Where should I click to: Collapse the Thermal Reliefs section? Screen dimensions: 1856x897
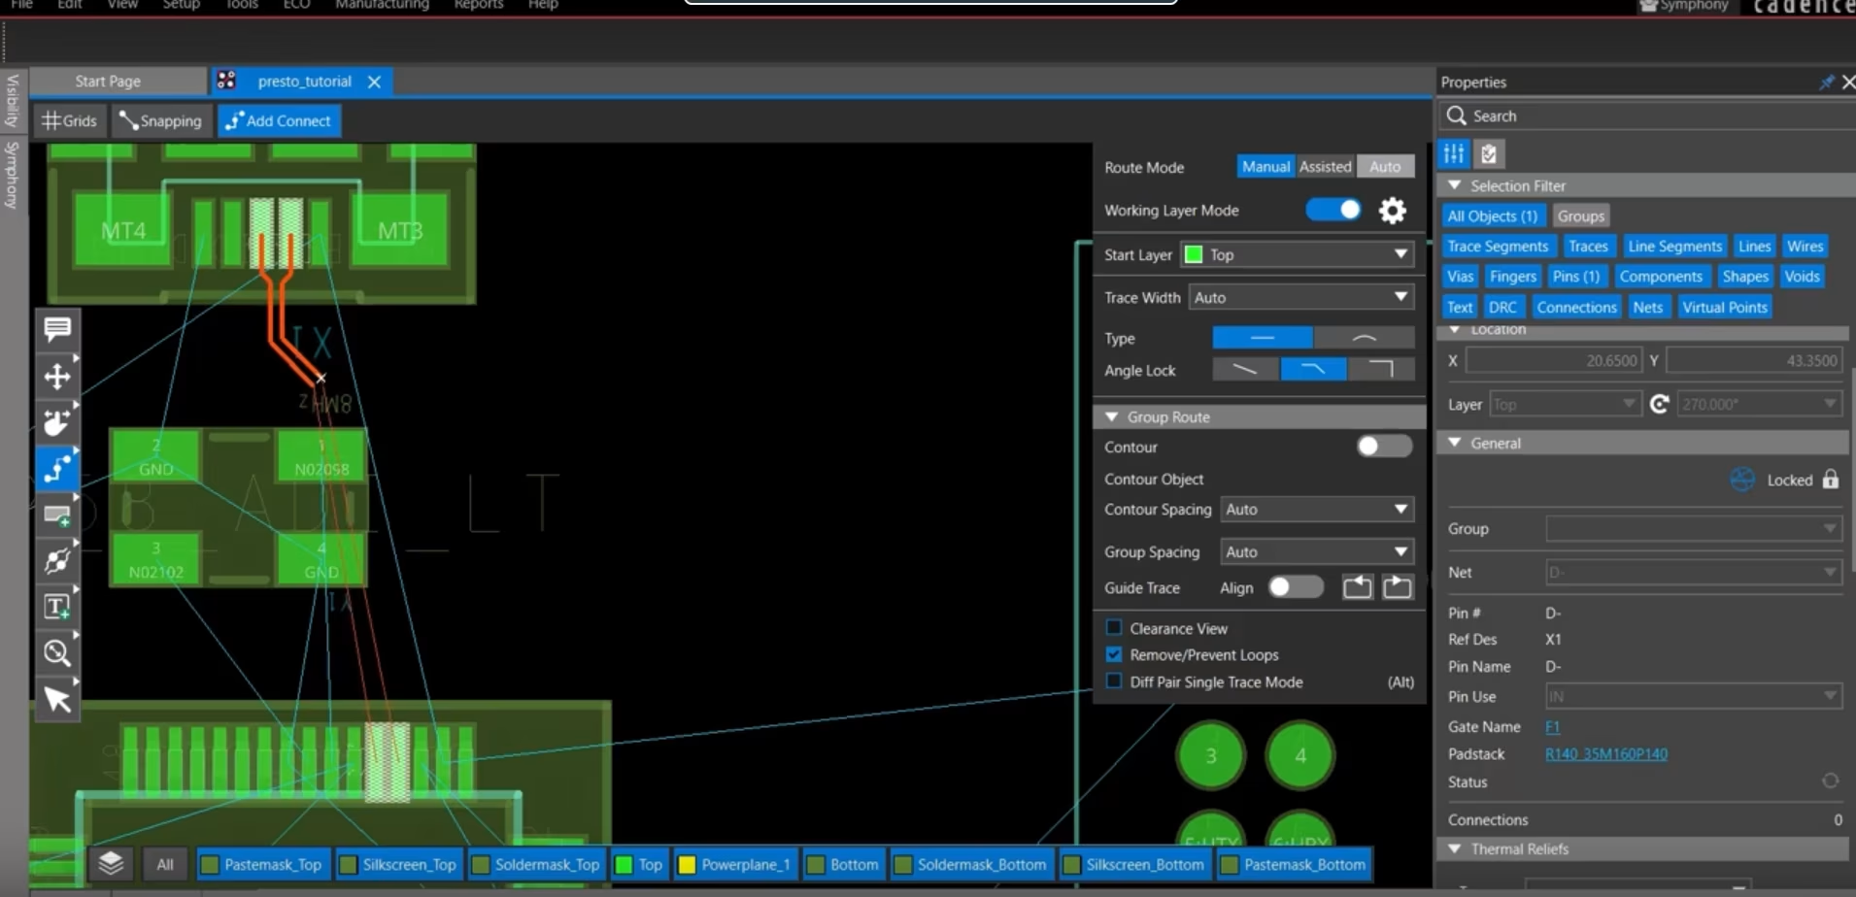(x=1454, y=848)
